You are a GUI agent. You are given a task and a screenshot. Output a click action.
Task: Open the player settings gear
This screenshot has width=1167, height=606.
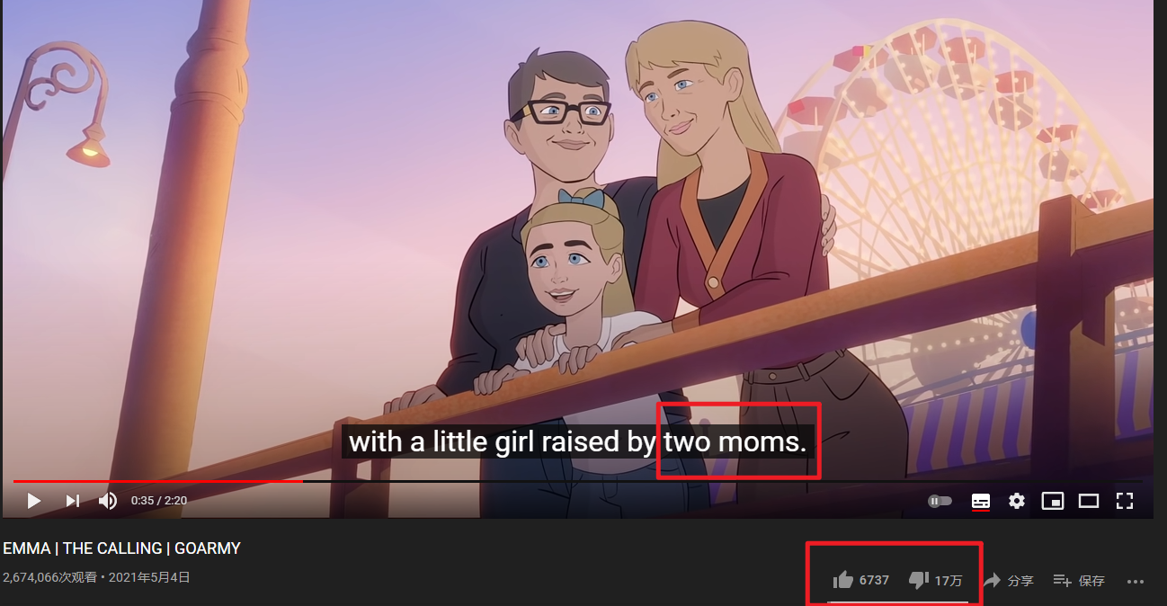pyautogui.click(x=1017, y=501)
